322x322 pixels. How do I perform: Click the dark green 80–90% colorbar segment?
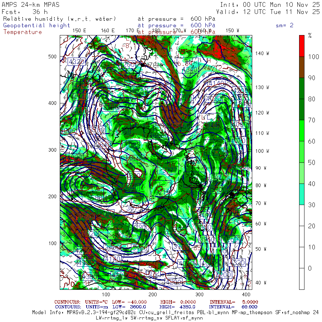point(302,88)
